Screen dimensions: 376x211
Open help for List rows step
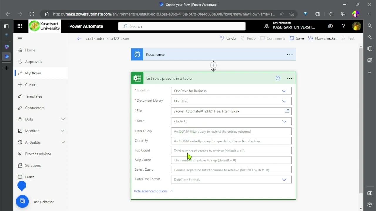click(278, 78)
